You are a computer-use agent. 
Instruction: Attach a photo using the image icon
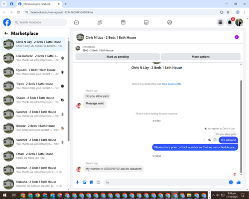tap(85, 183)
